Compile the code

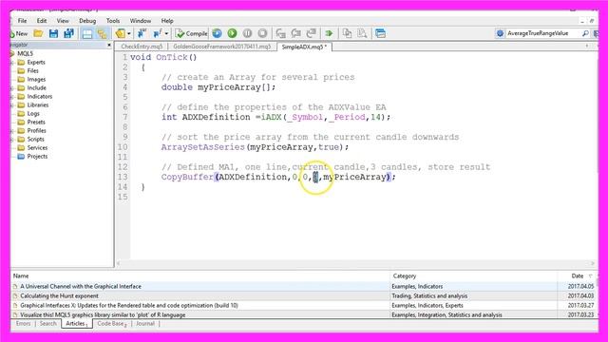coord(191,34)
